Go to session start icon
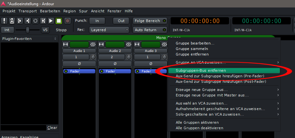Viewport: 295px width, 138px height. (x=20, y=21)
